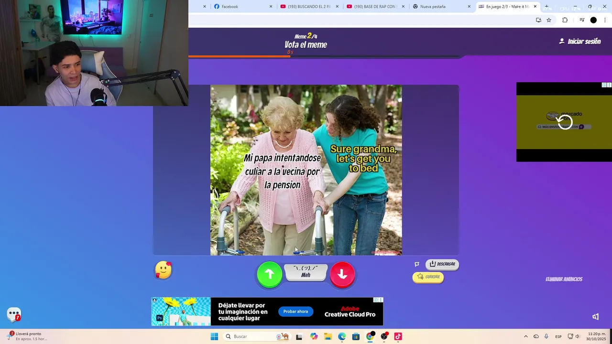Open OBS Studio from the taskbar
Image resolution: width=612 pixels, height=344 pixels.
(384, 336)
